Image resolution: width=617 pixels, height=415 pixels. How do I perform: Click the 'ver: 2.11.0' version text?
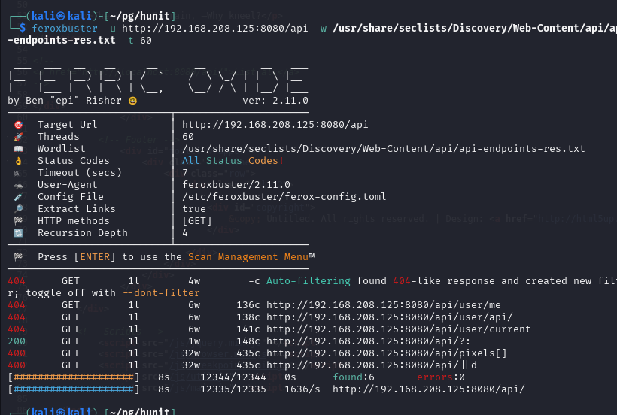click(x=275, y=101)
